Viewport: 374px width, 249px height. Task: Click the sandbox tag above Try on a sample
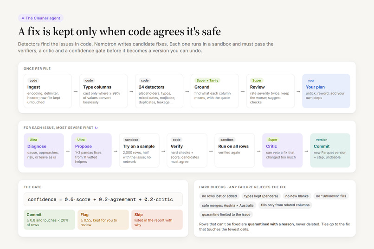[132, 140]
